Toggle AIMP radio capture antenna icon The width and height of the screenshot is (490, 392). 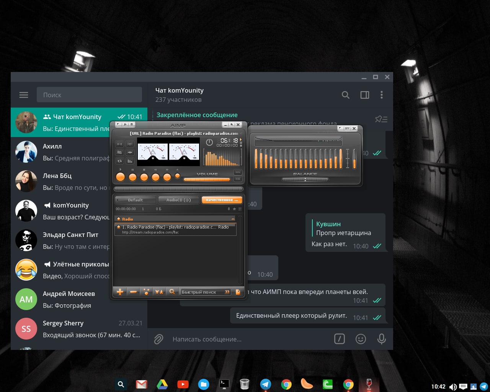[x=130, y=144]
